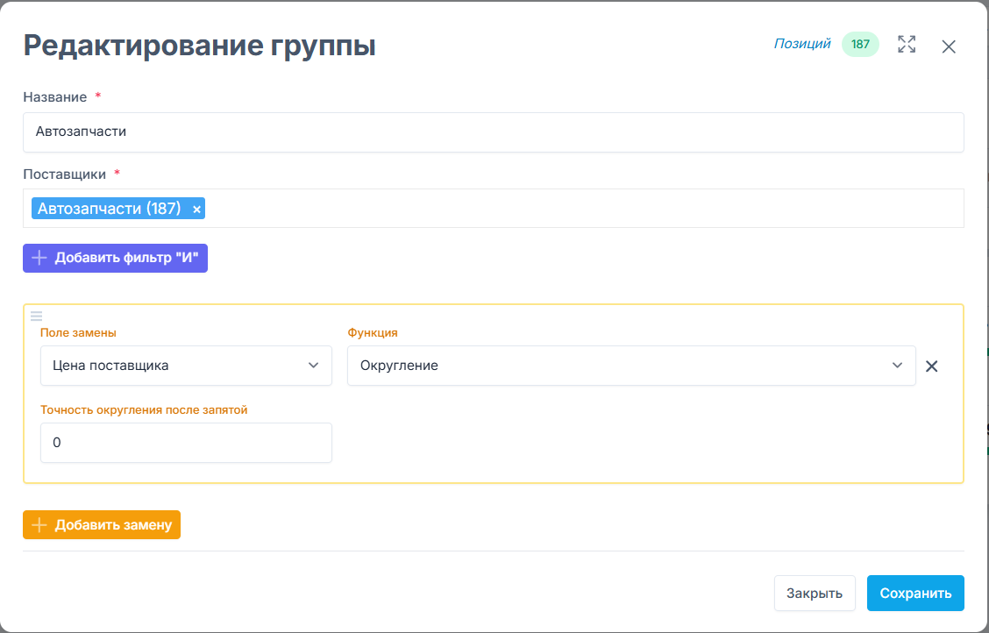The width and height of the screenshot is (989, 633).
Task: Delete the Округление replacement rule
Action: 932,366
